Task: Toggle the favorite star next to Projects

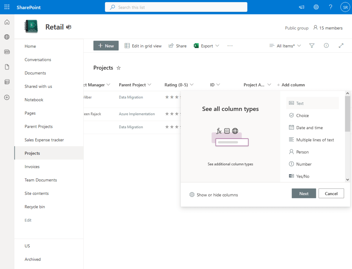Action: tap(118, 68)
